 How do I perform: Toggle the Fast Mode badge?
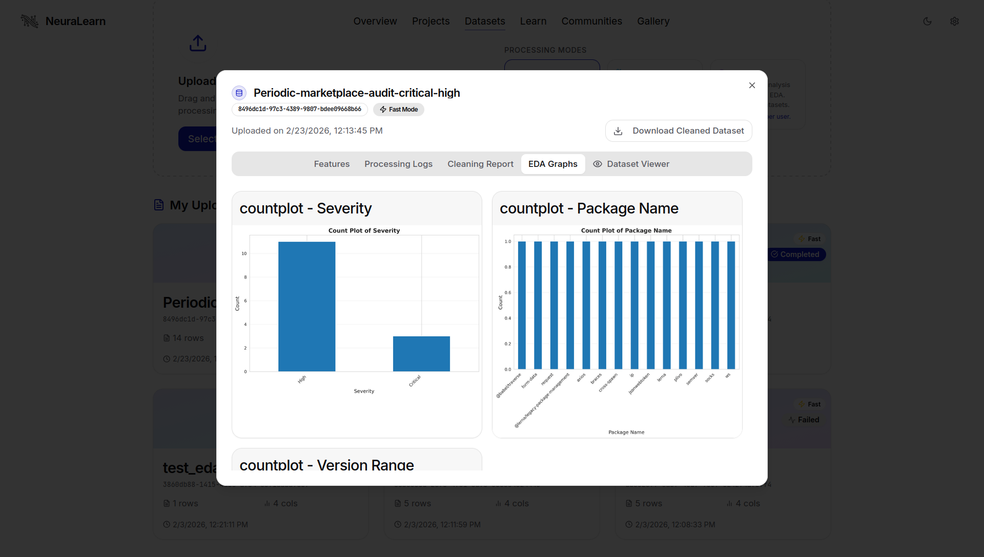pyautogui.click(x=398, y=109)
